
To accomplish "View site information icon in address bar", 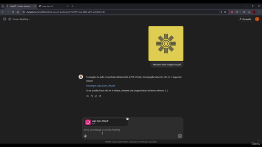I will [24, 12].
